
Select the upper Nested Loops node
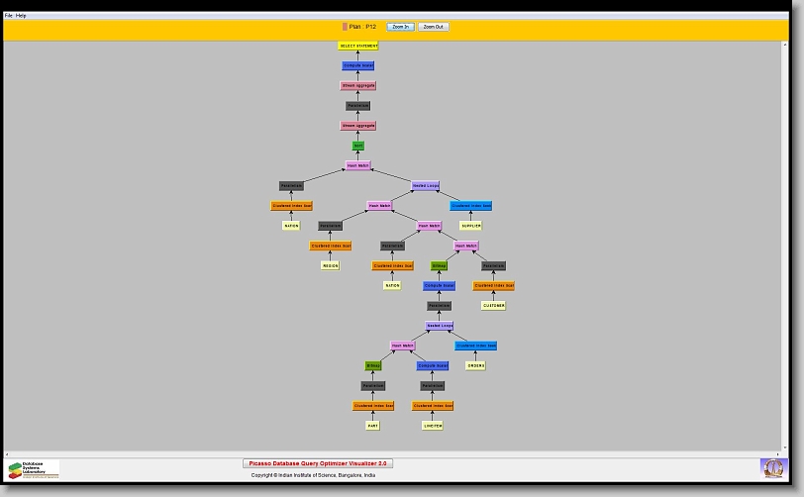[x=426, y=185]
